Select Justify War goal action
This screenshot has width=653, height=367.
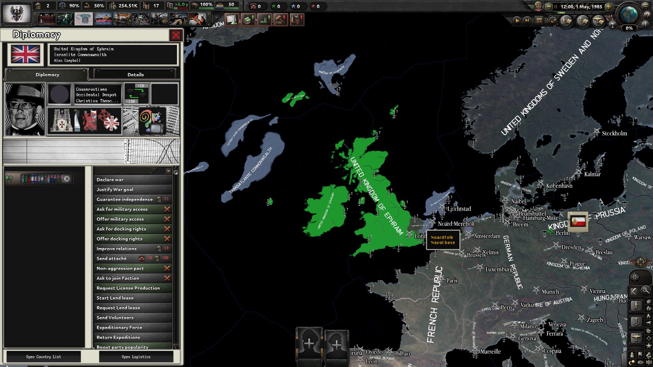tap(133, 190)
